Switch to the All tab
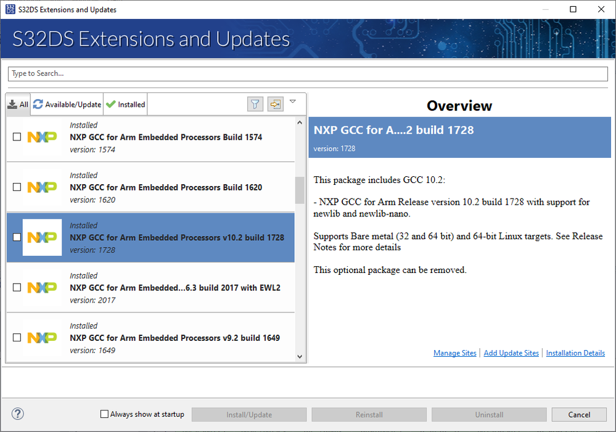The height and width of the screenshot is (432, 616). pos(18,105)
